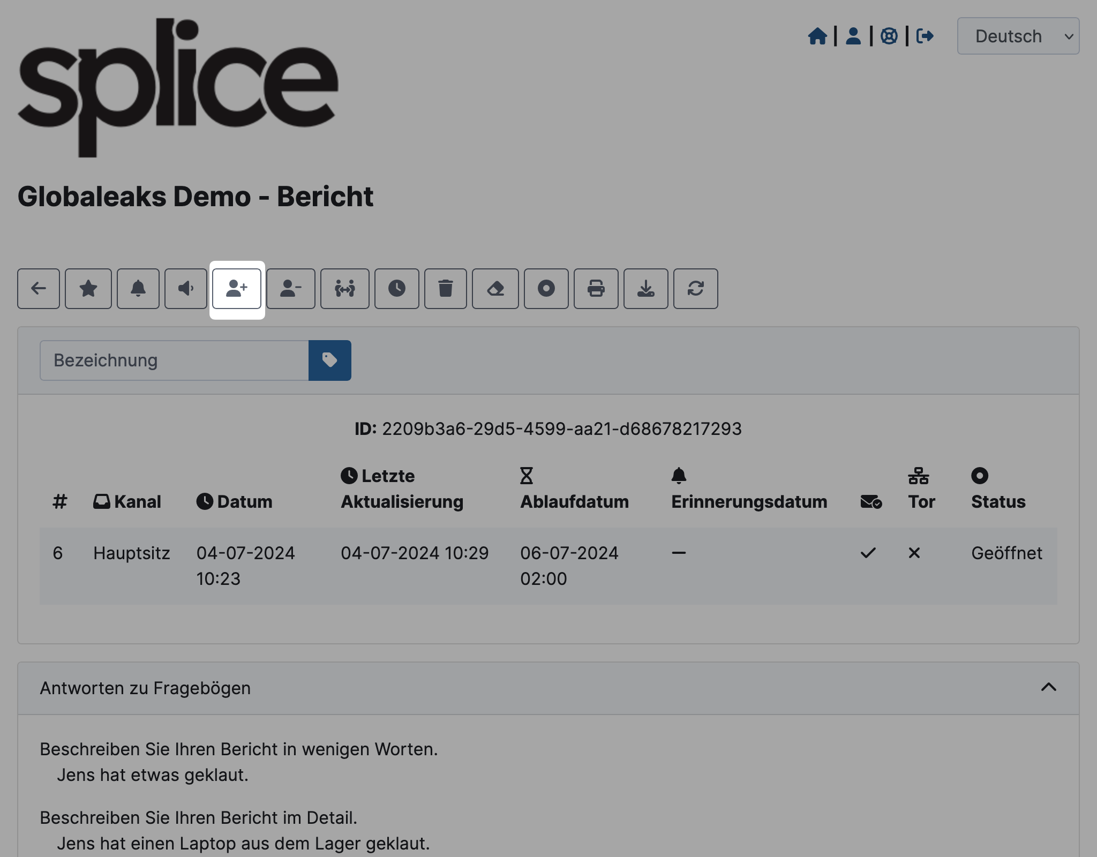Click the download report icon

pyautogui.click(x=645, y=288)
